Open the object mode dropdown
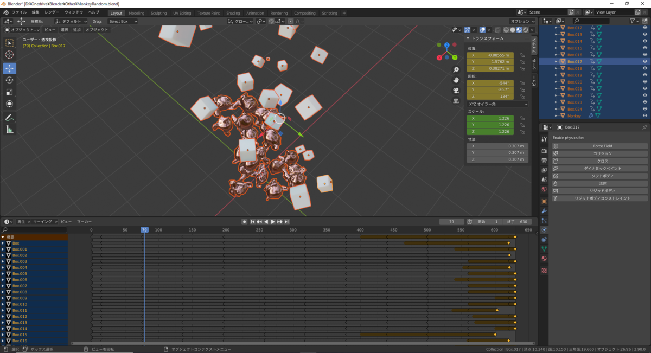Screen dimensions: 651x353 22,30
